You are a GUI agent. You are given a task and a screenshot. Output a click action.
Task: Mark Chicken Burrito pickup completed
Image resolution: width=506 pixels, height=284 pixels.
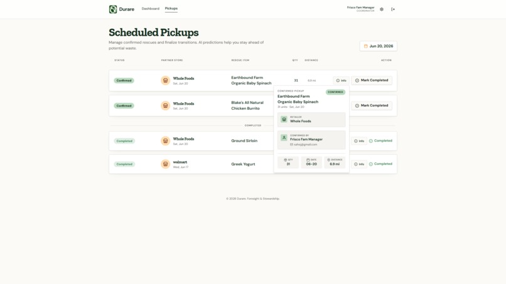pyautogui.click(x=372, y=105)
